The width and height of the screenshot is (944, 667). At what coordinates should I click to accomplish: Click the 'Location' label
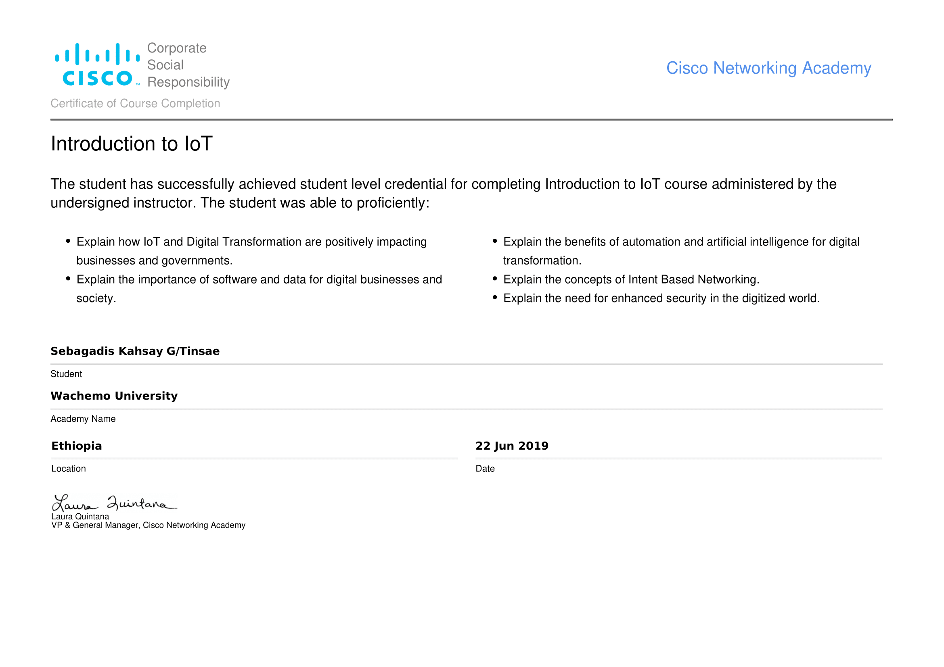(x=69, y=469)
